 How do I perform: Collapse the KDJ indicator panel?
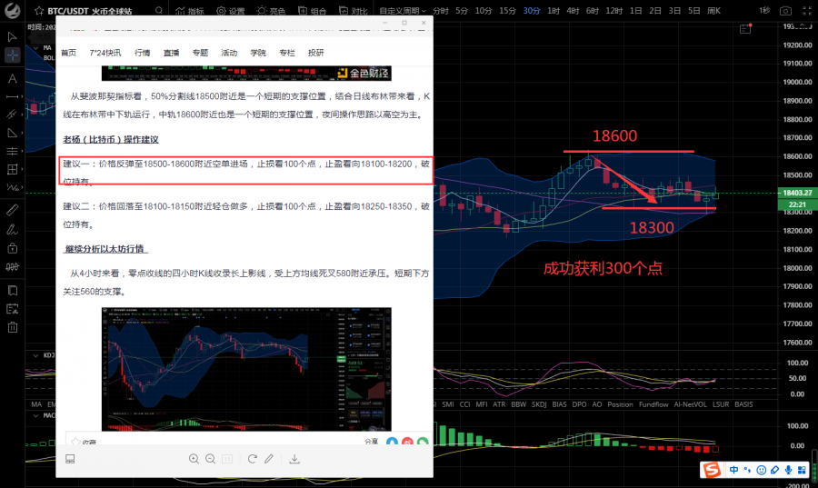(35, 355)
